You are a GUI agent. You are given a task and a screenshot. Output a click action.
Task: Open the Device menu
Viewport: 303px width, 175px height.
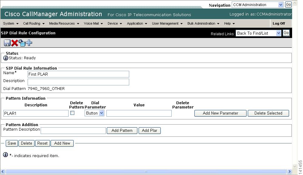pyautogui.click(x=115, y=23)
